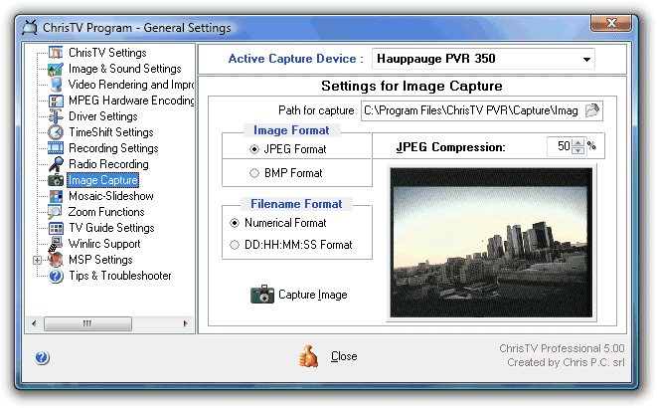657x408 pixels.
Task: Click the Image & Sound Settings icon
Action: (56, 69)
